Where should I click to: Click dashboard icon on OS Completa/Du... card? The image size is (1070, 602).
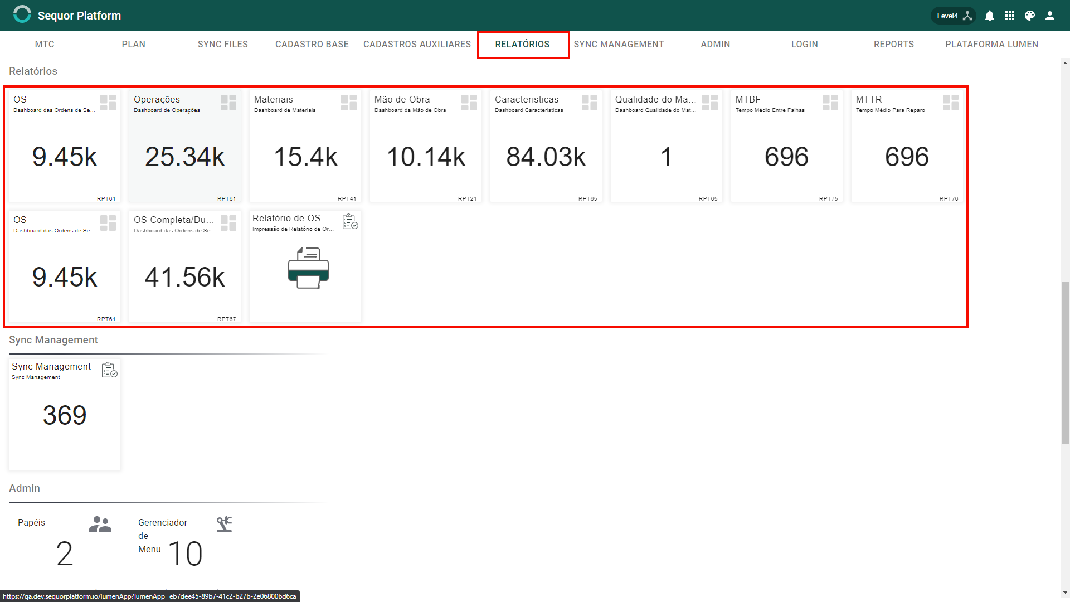[x=228, y=223]
